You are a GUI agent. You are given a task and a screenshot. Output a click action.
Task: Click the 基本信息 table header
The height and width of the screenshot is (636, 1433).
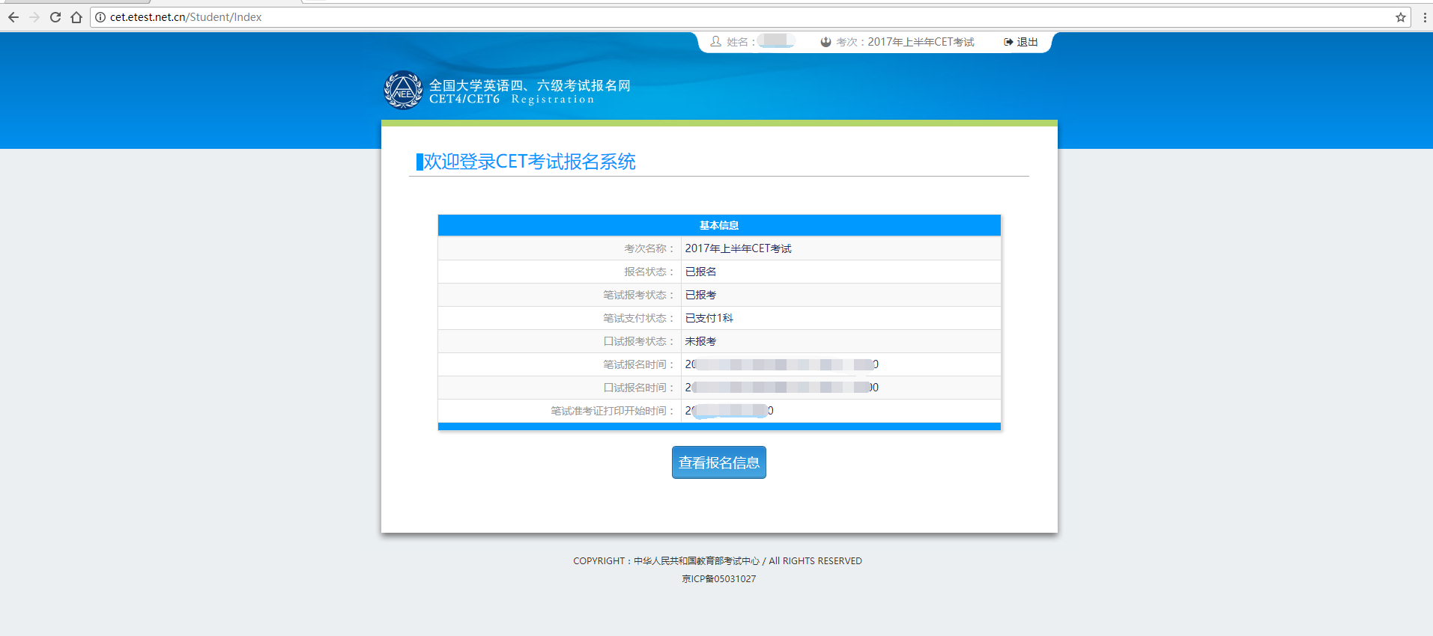coord(719,225)
